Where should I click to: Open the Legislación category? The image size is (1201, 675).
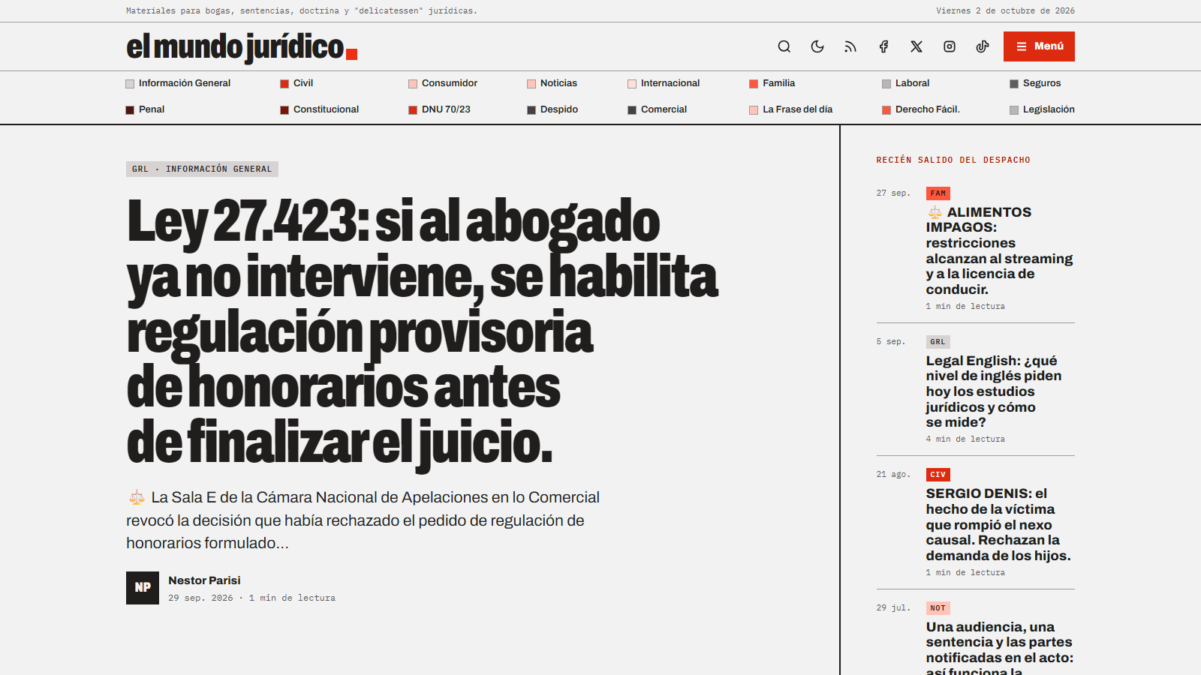coord(1042,109)
